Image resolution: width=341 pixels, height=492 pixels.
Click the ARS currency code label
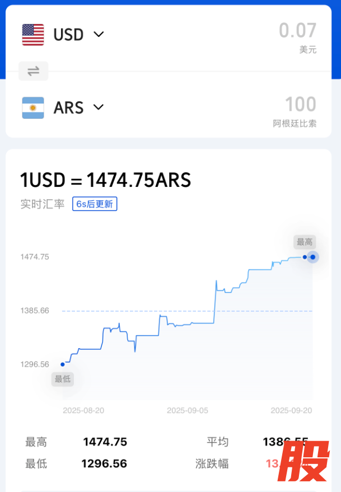pos(68,107)
